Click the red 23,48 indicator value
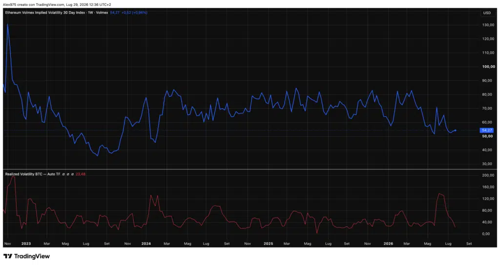Viewport: 500px width, 265px height. click(81, 174)
